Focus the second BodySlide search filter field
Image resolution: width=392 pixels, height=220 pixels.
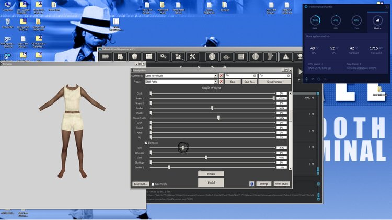coord(274,75)
